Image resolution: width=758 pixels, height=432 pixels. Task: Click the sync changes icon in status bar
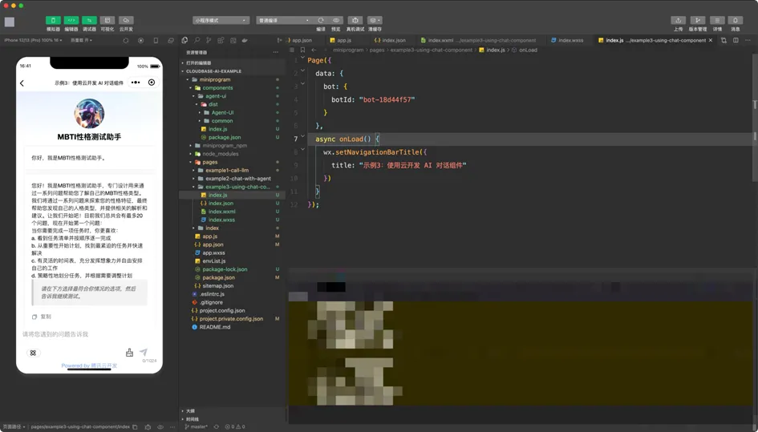[216, 426]
